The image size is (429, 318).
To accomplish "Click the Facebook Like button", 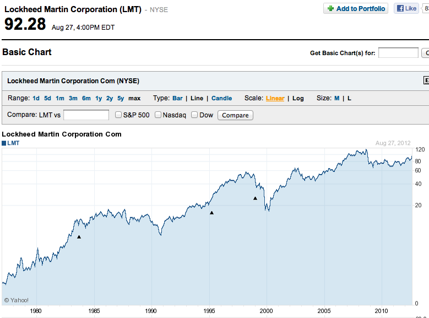I will (406, 8).
